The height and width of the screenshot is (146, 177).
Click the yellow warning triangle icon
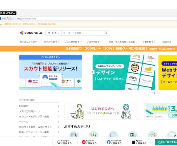(1, 24)
